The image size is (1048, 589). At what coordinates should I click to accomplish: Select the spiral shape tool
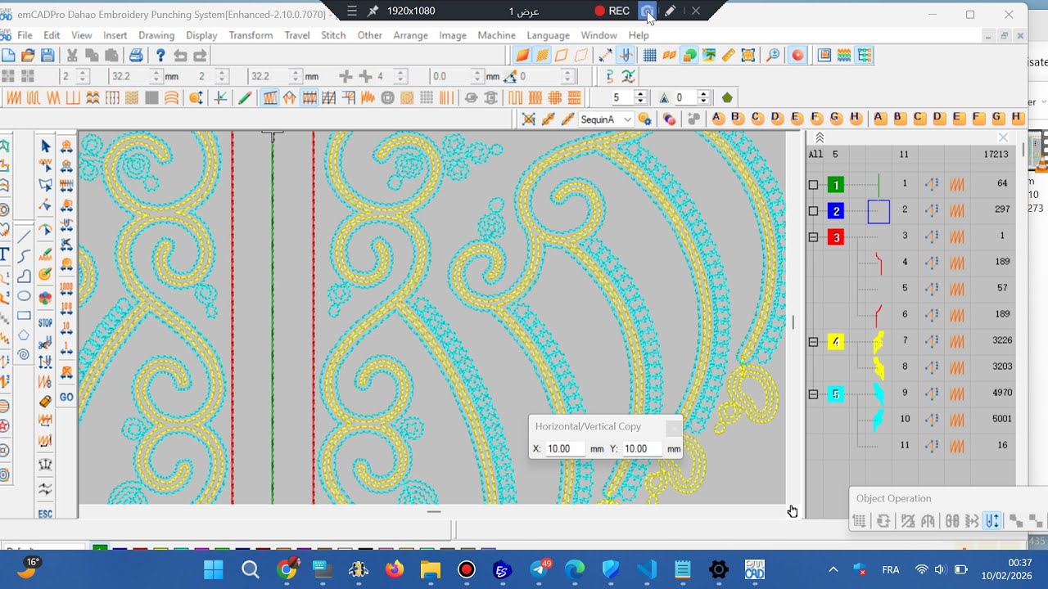24,354
